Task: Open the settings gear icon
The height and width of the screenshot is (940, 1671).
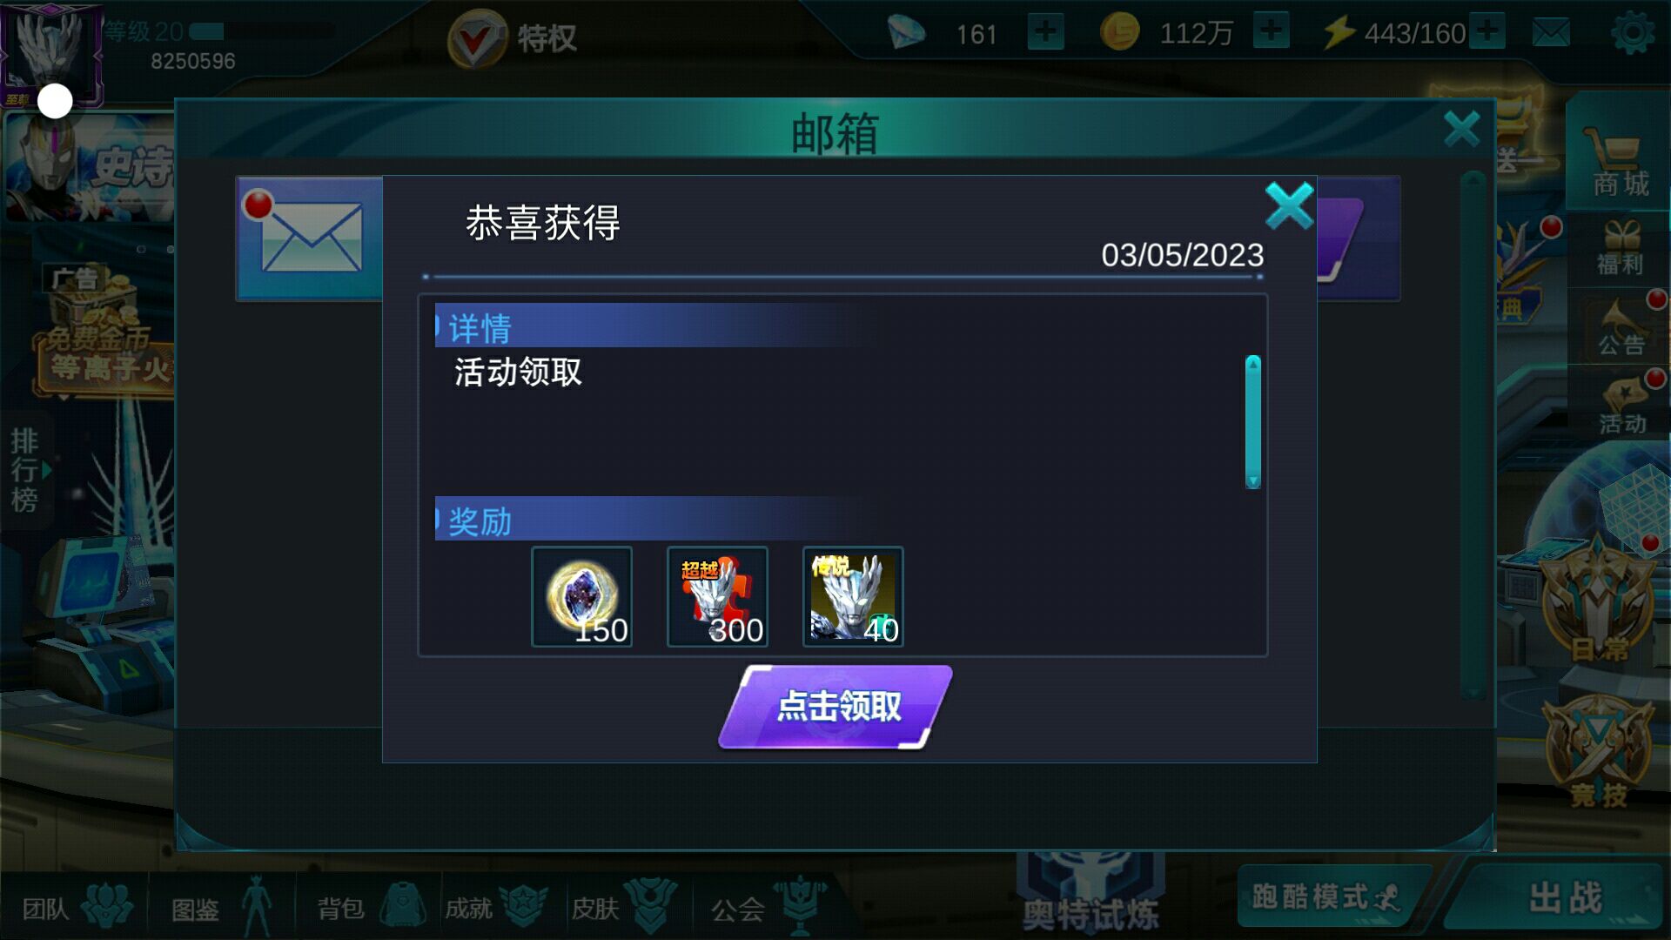Action: pos(1633,33)
